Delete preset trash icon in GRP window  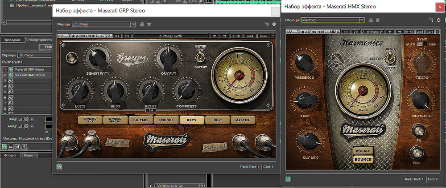[149, 24]
